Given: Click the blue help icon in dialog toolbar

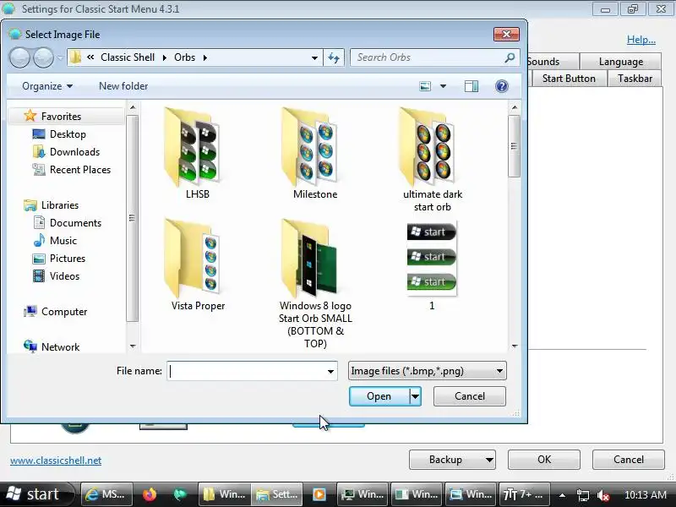Looking at the screenshot, I should click(501, 86).
